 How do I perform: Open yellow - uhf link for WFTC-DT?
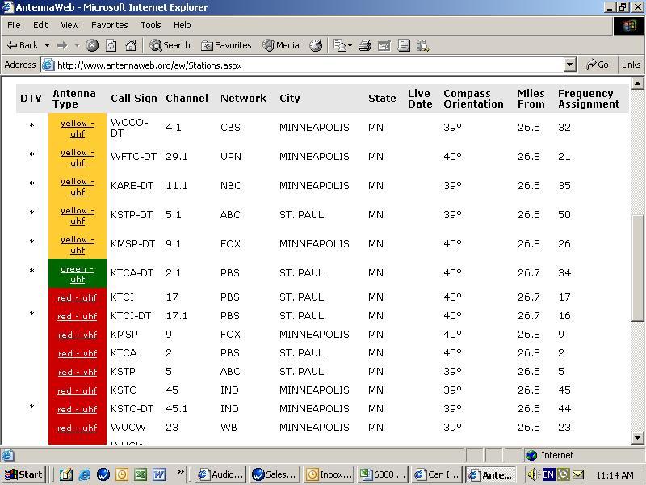pyautogui.click(x=78, y=157)
